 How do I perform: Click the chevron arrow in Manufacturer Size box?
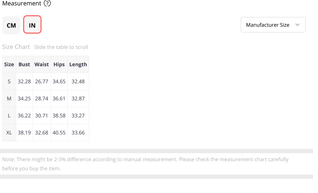coord(297,25)
